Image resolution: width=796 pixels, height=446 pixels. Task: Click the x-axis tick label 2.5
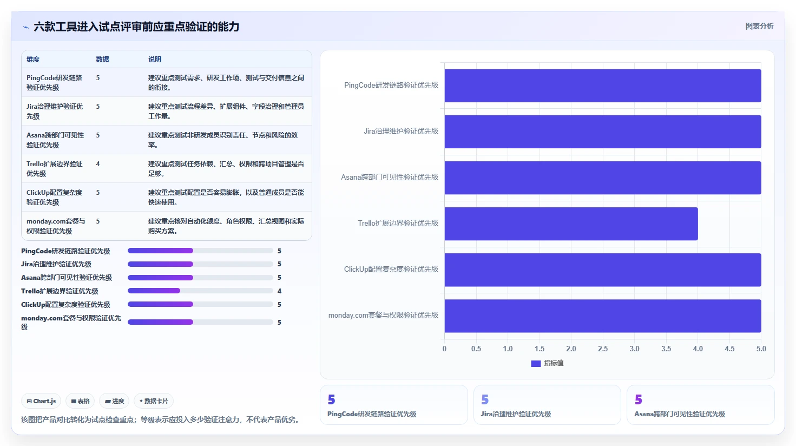tap(603, 349)
